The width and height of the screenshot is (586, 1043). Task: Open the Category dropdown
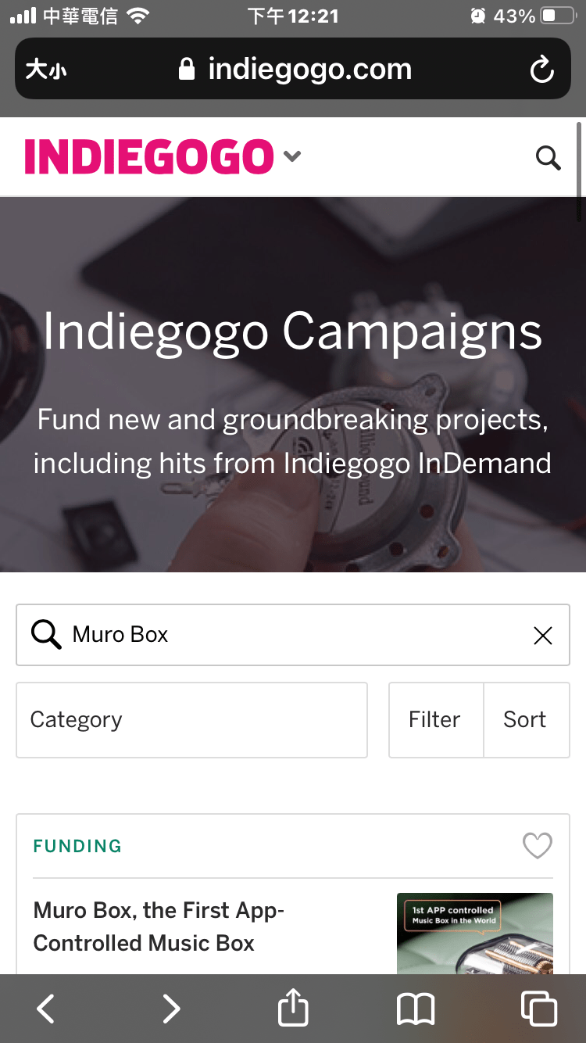[x=191, y=720]
